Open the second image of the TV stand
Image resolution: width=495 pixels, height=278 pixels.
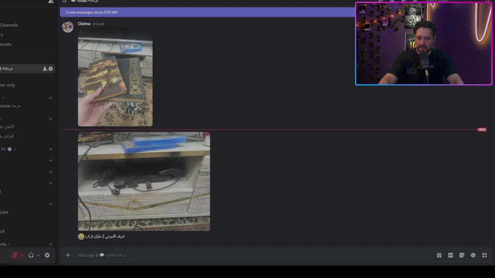click(144, 181)
